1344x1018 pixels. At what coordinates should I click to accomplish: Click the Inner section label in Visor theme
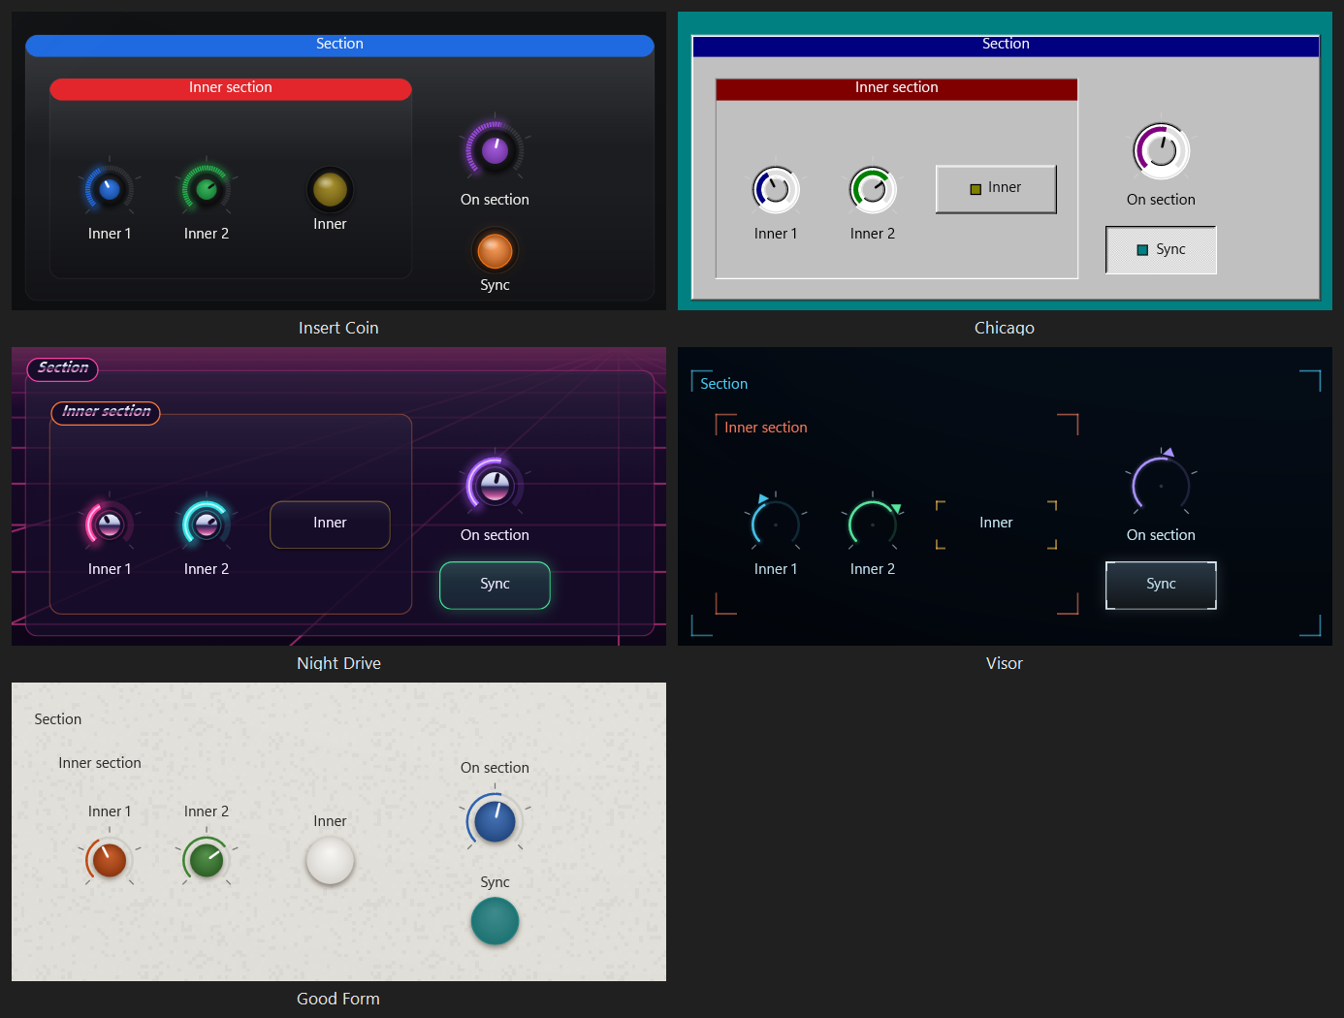click(x=765, y=428)
